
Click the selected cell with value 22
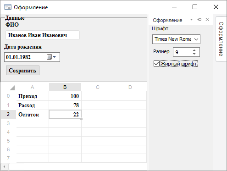[65, 114]
